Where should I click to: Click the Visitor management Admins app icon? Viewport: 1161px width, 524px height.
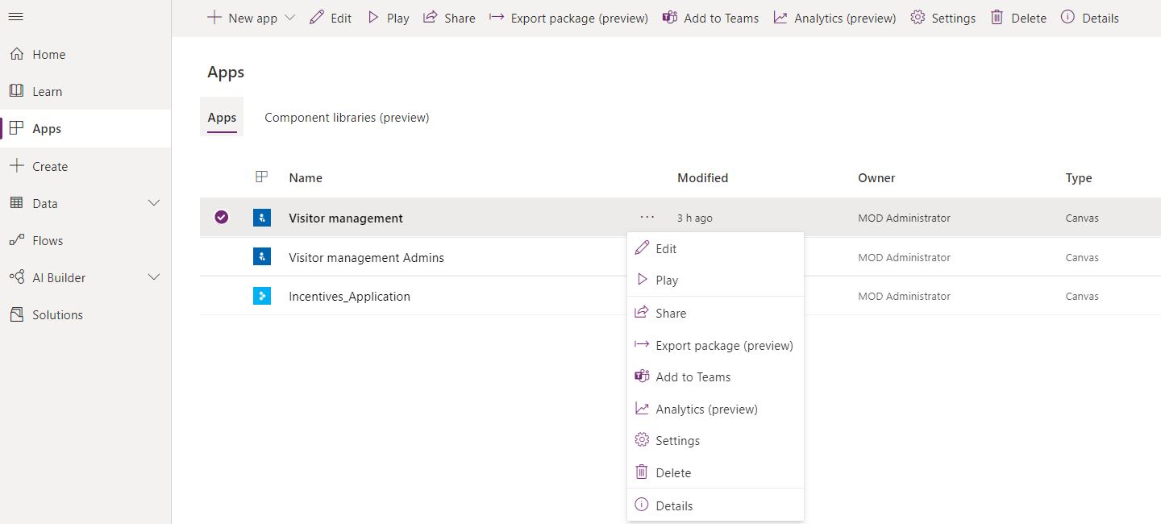[261, 257]
